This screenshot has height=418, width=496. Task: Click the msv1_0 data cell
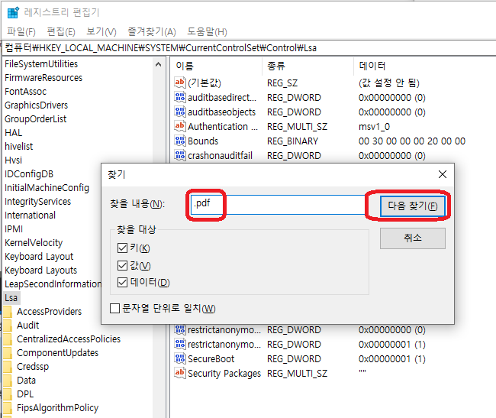pos(374,127)
